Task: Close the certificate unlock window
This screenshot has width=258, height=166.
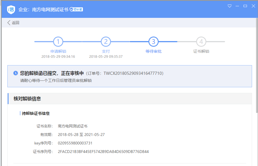Action: point(253,6)
